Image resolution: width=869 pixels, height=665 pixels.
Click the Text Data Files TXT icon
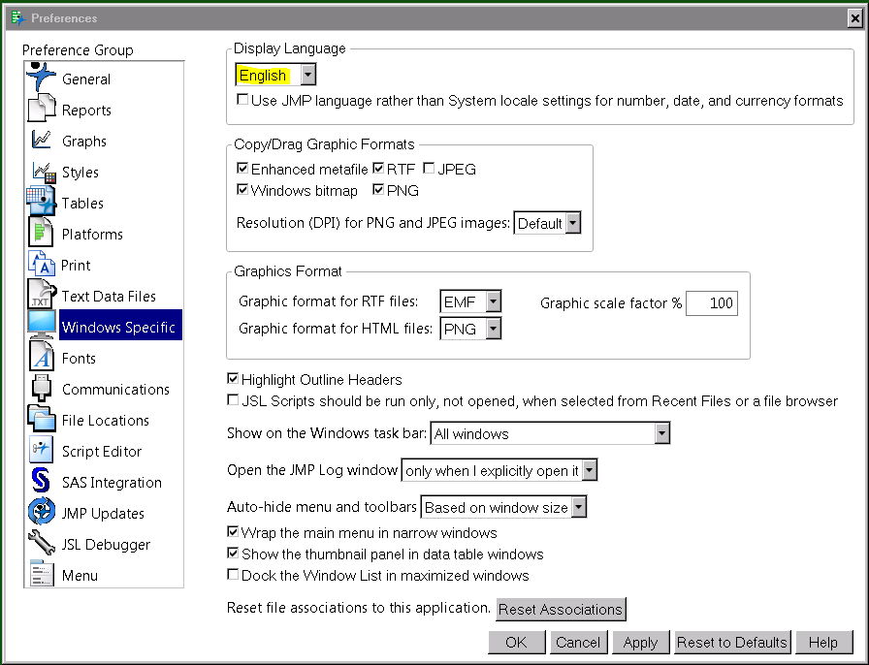click(x=42, y=295)
